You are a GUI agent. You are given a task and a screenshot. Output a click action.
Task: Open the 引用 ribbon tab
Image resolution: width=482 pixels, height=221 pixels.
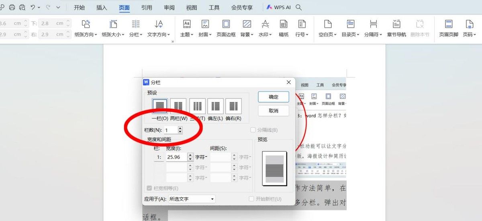tap(147, 7)
